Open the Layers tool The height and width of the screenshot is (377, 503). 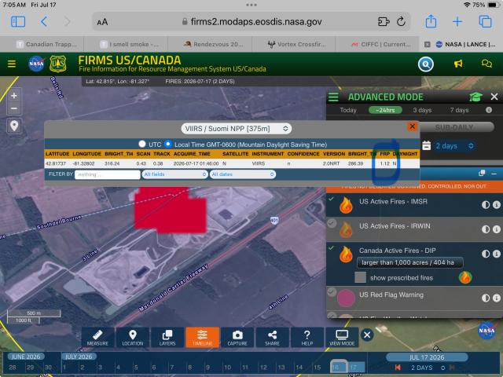pyautogui.click(x=167, y=337)
